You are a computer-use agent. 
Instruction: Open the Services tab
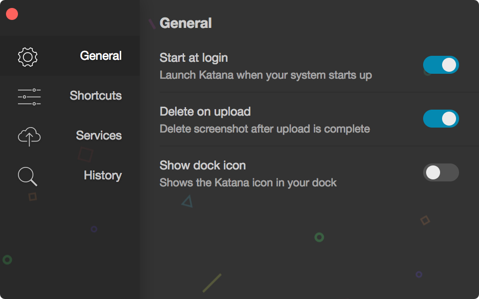(99, 136)
